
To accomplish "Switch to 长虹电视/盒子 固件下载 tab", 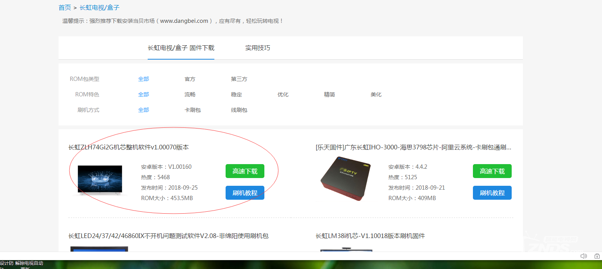I will point(181,48).
